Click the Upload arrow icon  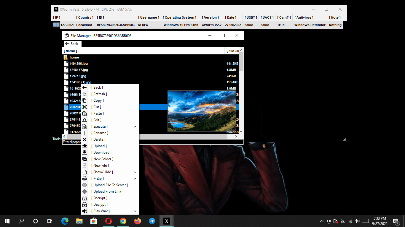(84, 146)
